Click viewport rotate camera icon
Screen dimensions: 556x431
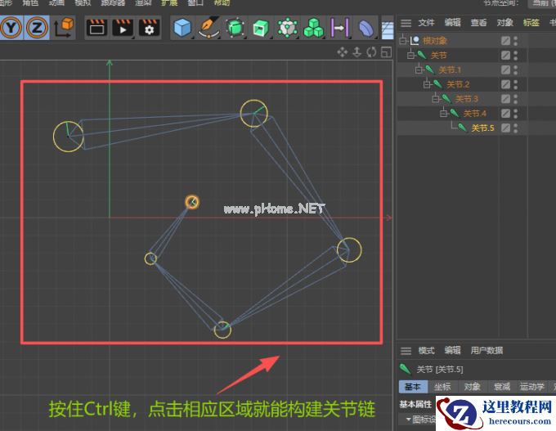tap(371, 52)
